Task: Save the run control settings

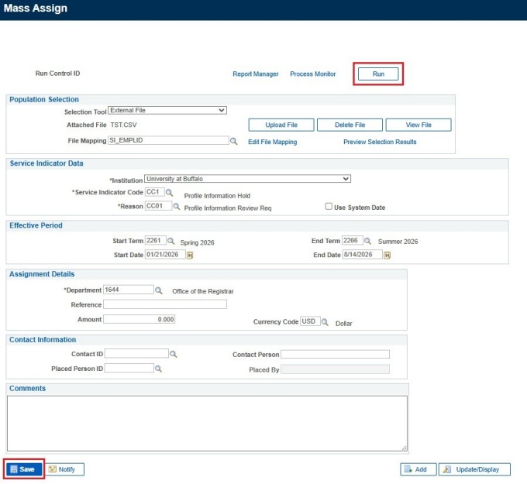Action: pyautogui.click(x=24, y=469)
